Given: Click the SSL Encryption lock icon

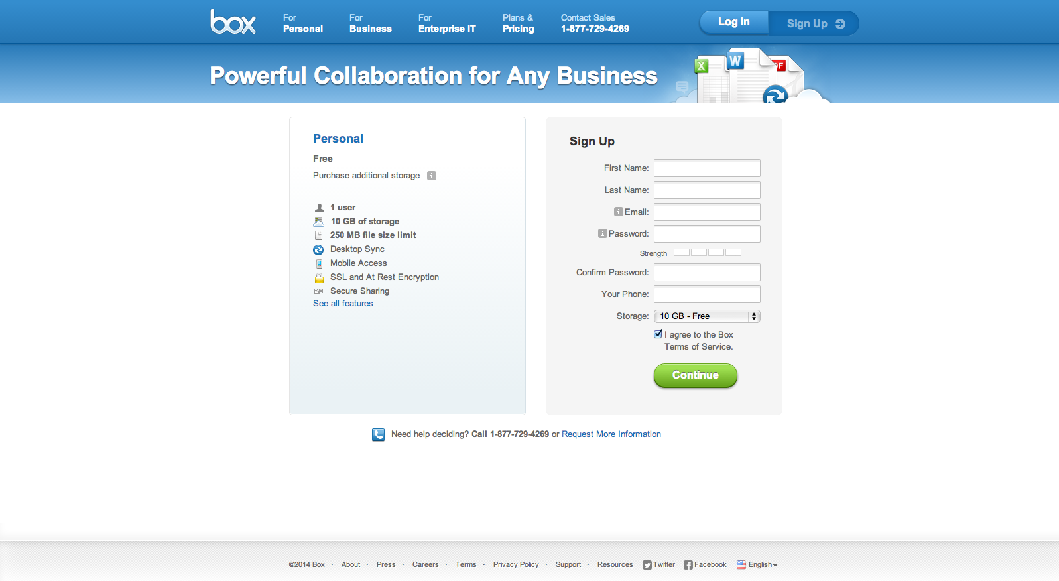Looking at the screenshot, I should point(319,277).
